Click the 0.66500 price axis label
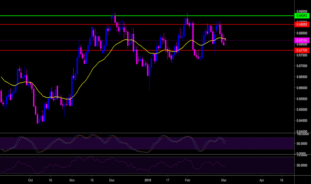 (x=302, y=77)
